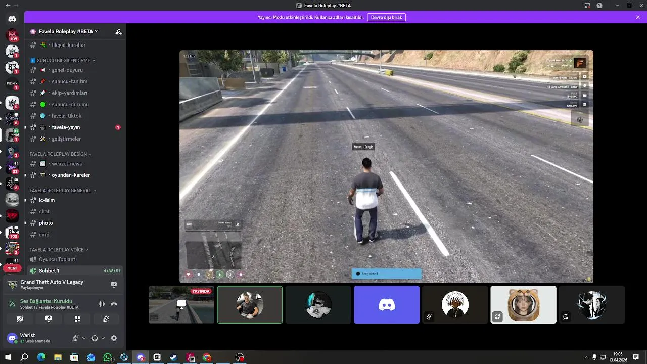Share your screen button in voice panel
The image size is (647, 364).
[49, 319]
